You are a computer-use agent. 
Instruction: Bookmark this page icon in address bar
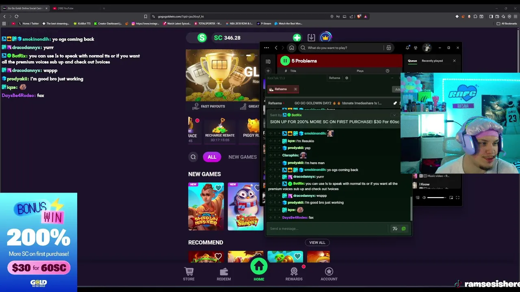pos(145,17)
